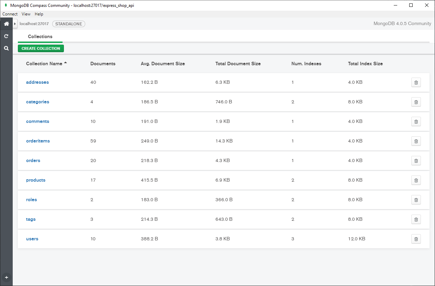Open the tags collection
Viewport: 435px width, 286px height.
(x=31, y=219)
